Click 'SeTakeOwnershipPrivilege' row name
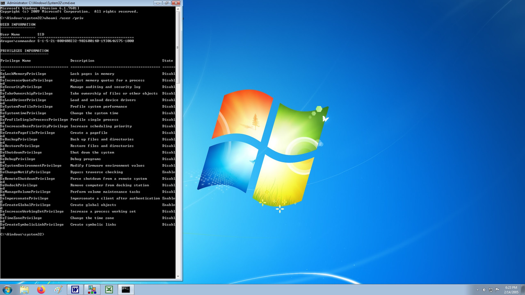The width and height of the screenshot is (525, 295). (x=26, y=93)
